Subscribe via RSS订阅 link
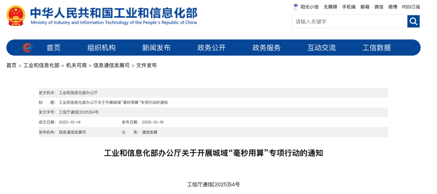 411,7
